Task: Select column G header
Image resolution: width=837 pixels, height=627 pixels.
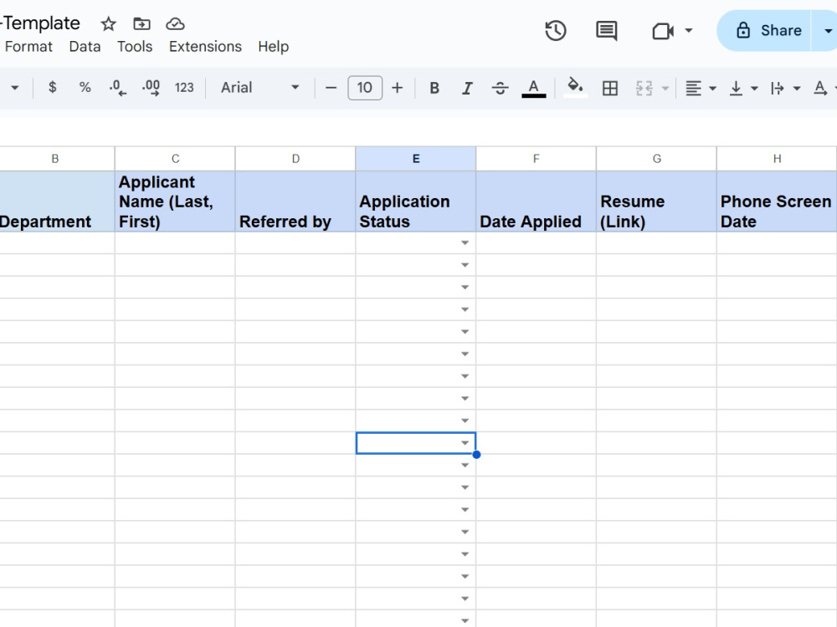Action: 656,159
